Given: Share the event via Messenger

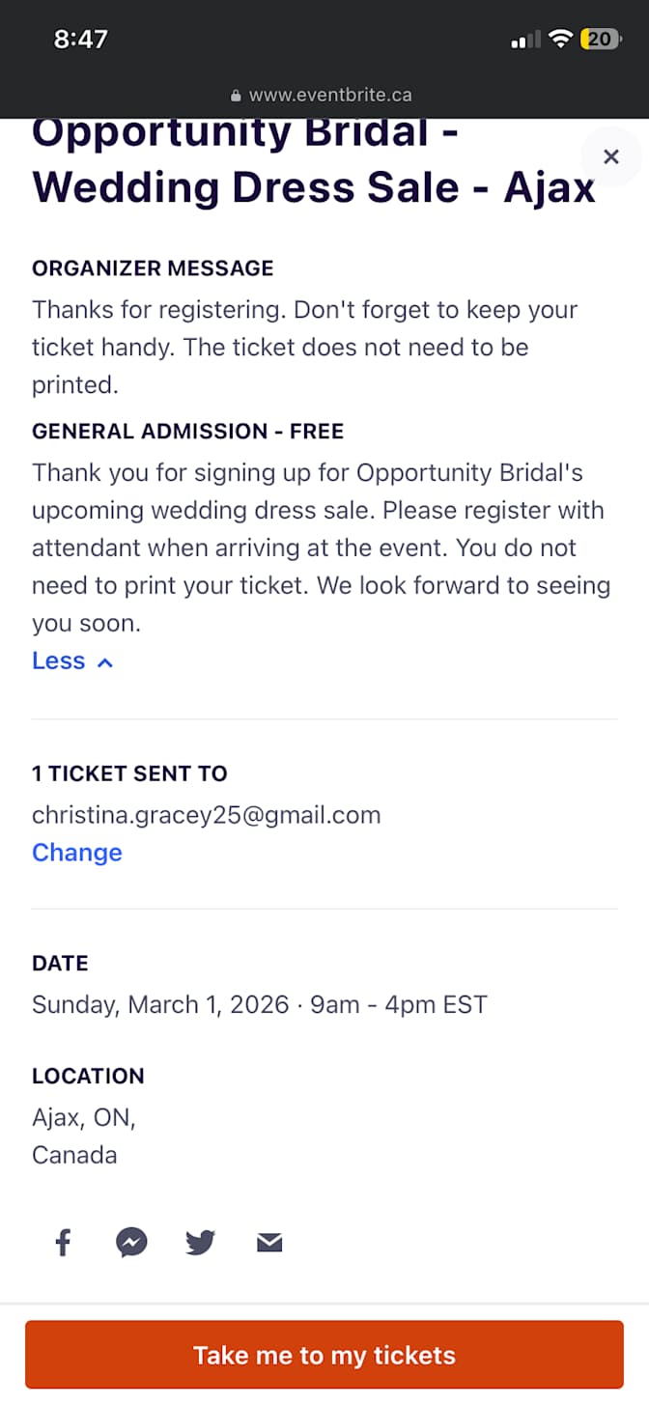Looking at the screenshot, I should pyautogui.click(x=131, y=1242).
